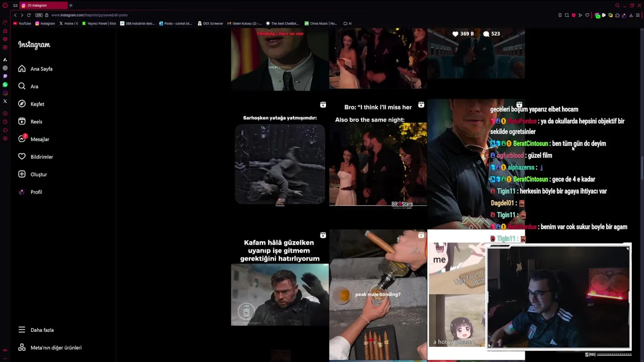Click the Opera GX logo menu
Image resolution: width=644 pixels, height=362 pixels.
(5, 6)
